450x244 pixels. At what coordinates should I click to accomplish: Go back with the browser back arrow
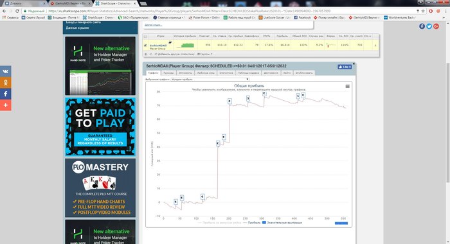[x=4, y=11]
